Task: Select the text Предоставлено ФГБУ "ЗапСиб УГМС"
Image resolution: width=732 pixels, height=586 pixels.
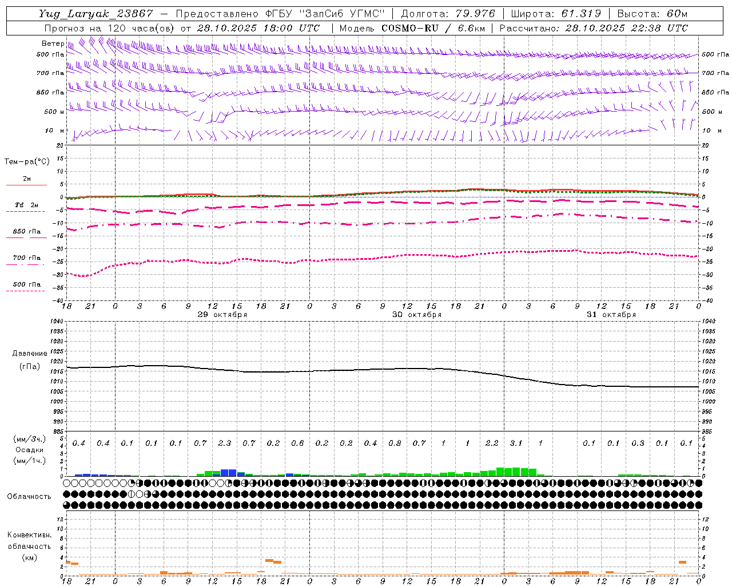Action: click(x=280, y=14)
